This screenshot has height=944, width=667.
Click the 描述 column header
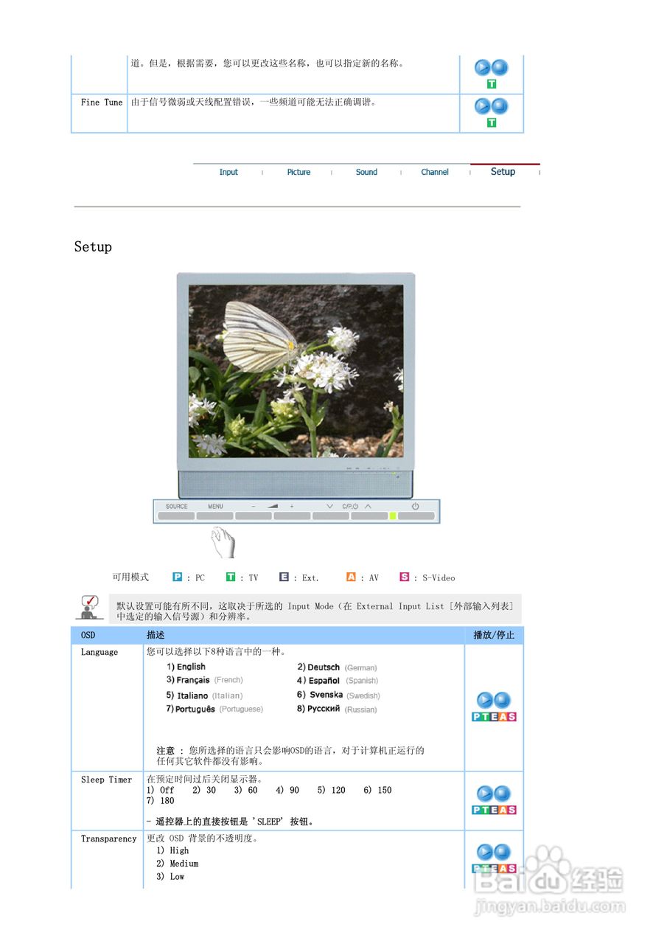(x=156, y=635)
